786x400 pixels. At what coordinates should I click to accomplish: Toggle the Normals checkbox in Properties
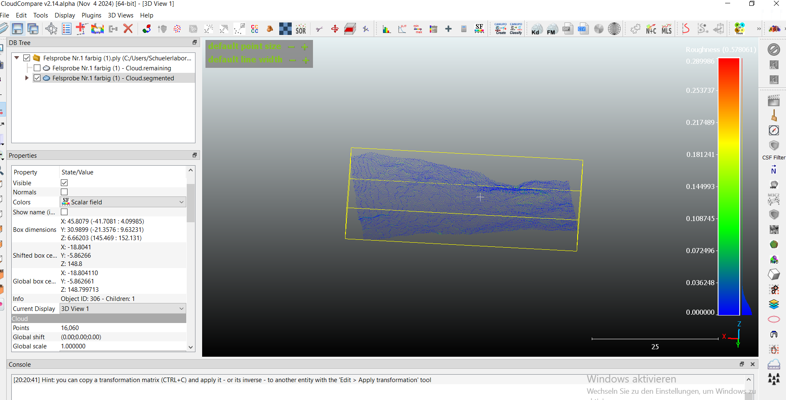click(x=64, y=192)
